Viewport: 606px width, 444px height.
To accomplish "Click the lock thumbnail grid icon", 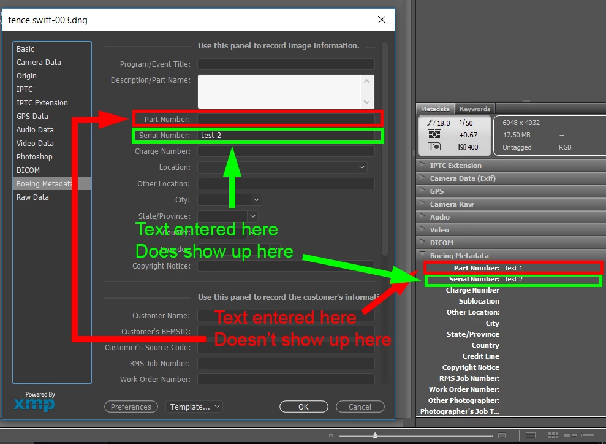I will click(x=530, y=435).
